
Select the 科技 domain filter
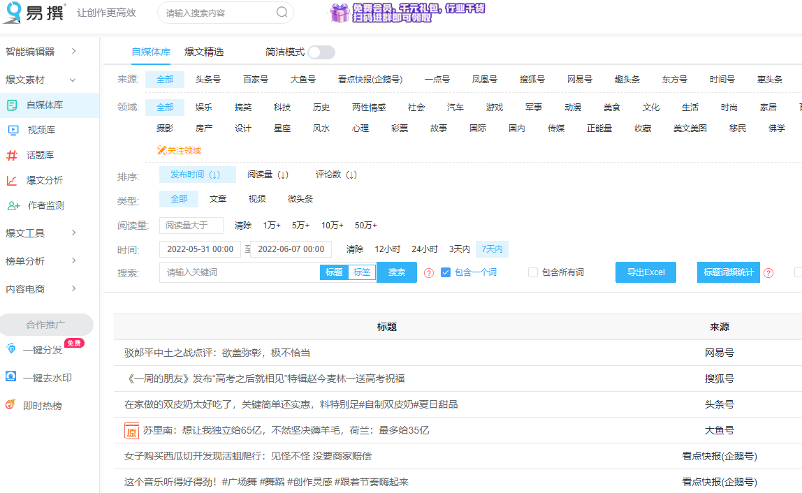coord(282,108)
